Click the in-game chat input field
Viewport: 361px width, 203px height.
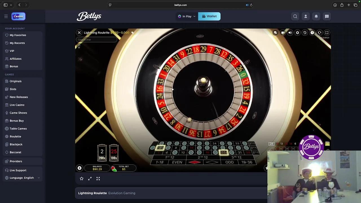coord(96,40)
